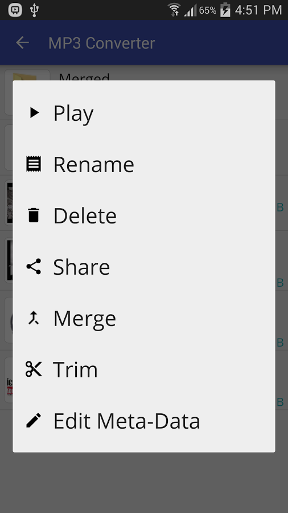Viewport: 288px width, 513px height.
Task: Tap the Merge arrows icon
Action: click(x=34, y=317)
